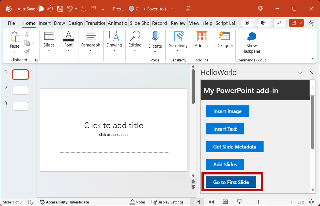This screenshot has height=206, width=320.
Task: Click the Present in Teams icon
Action: (264, 23)
